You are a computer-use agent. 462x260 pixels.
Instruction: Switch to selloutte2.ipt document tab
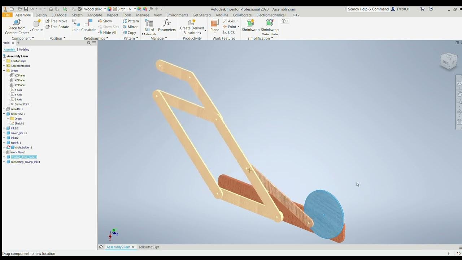[149, 247]
